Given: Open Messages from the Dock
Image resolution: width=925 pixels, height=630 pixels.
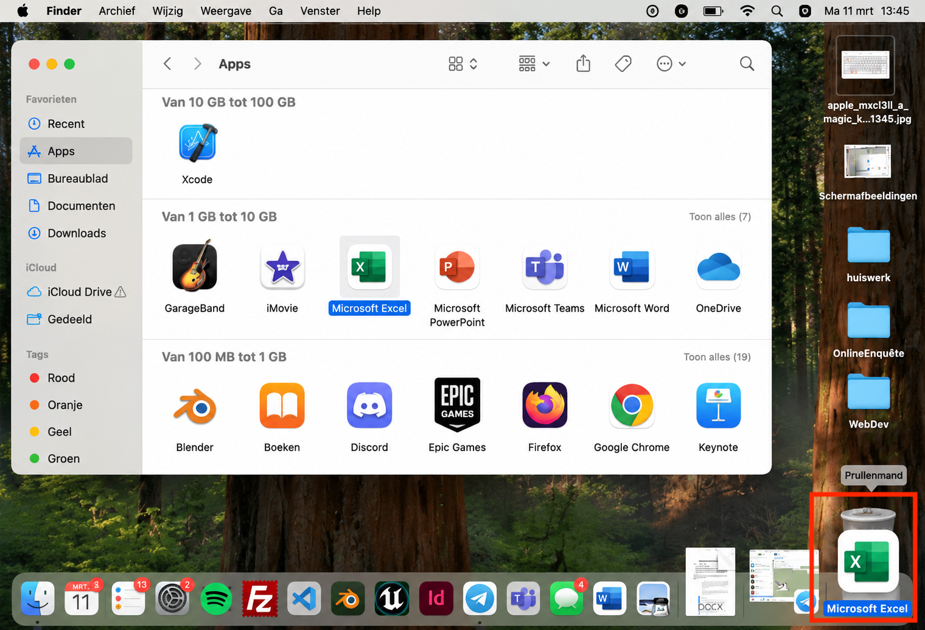Looking at the screenshot, I should (567, 599).
